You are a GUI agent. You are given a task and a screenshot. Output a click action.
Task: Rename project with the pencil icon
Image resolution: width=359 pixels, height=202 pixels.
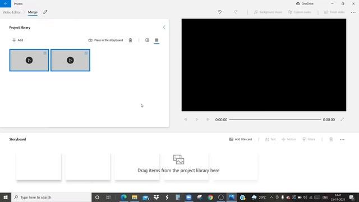point(45,12)
